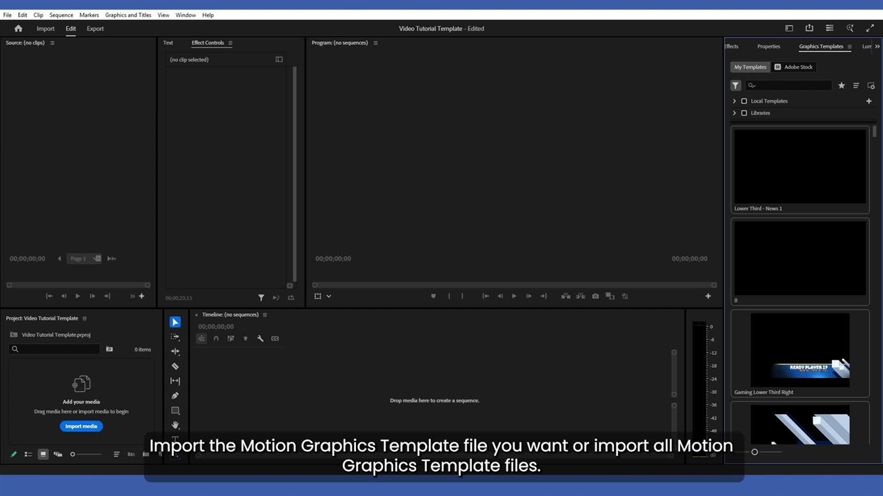
Task: Show favorite templates using the star icon
Action: (841, 85)
